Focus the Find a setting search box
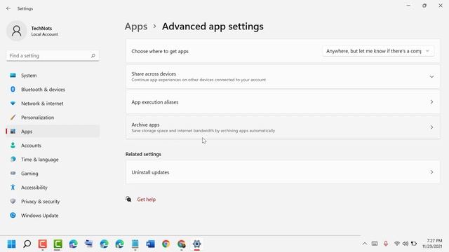The height and width of the screenshot is (252, 449). click(x=53, y=56)
